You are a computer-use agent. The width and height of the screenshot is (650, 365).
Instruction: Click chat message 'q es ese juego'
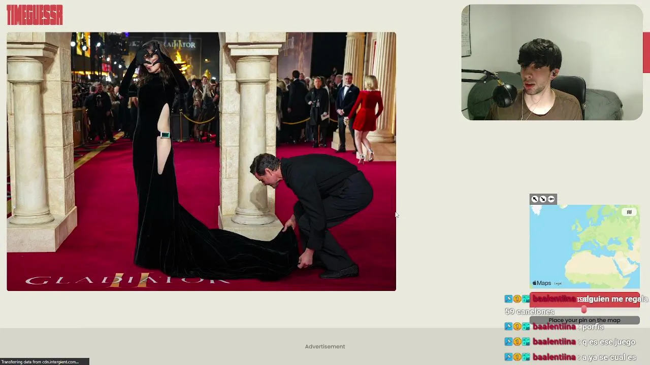click(608, 342)
